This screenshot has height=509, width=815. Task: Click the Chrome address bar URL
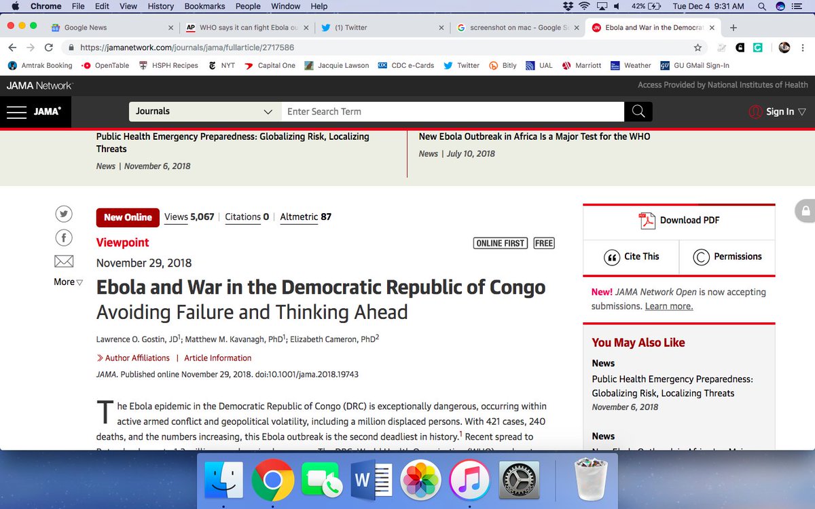[x=187, y=48]
